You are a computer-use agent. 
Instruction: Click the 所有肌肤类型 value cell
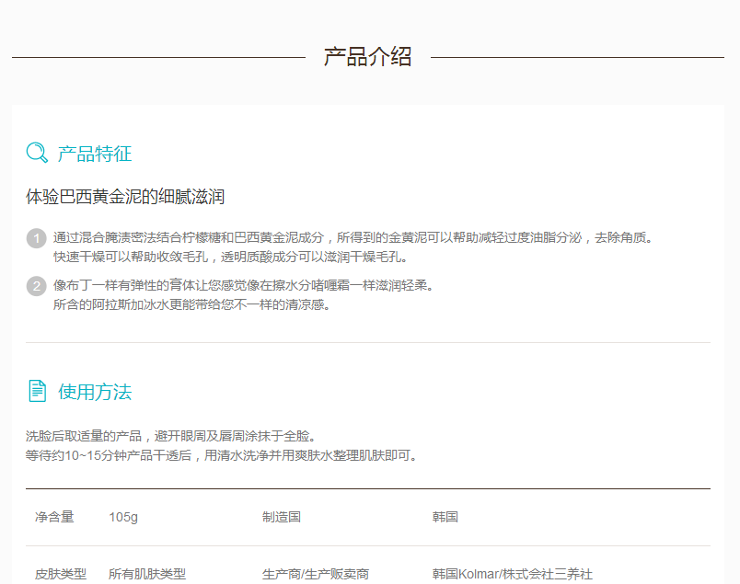pos(147,574)
